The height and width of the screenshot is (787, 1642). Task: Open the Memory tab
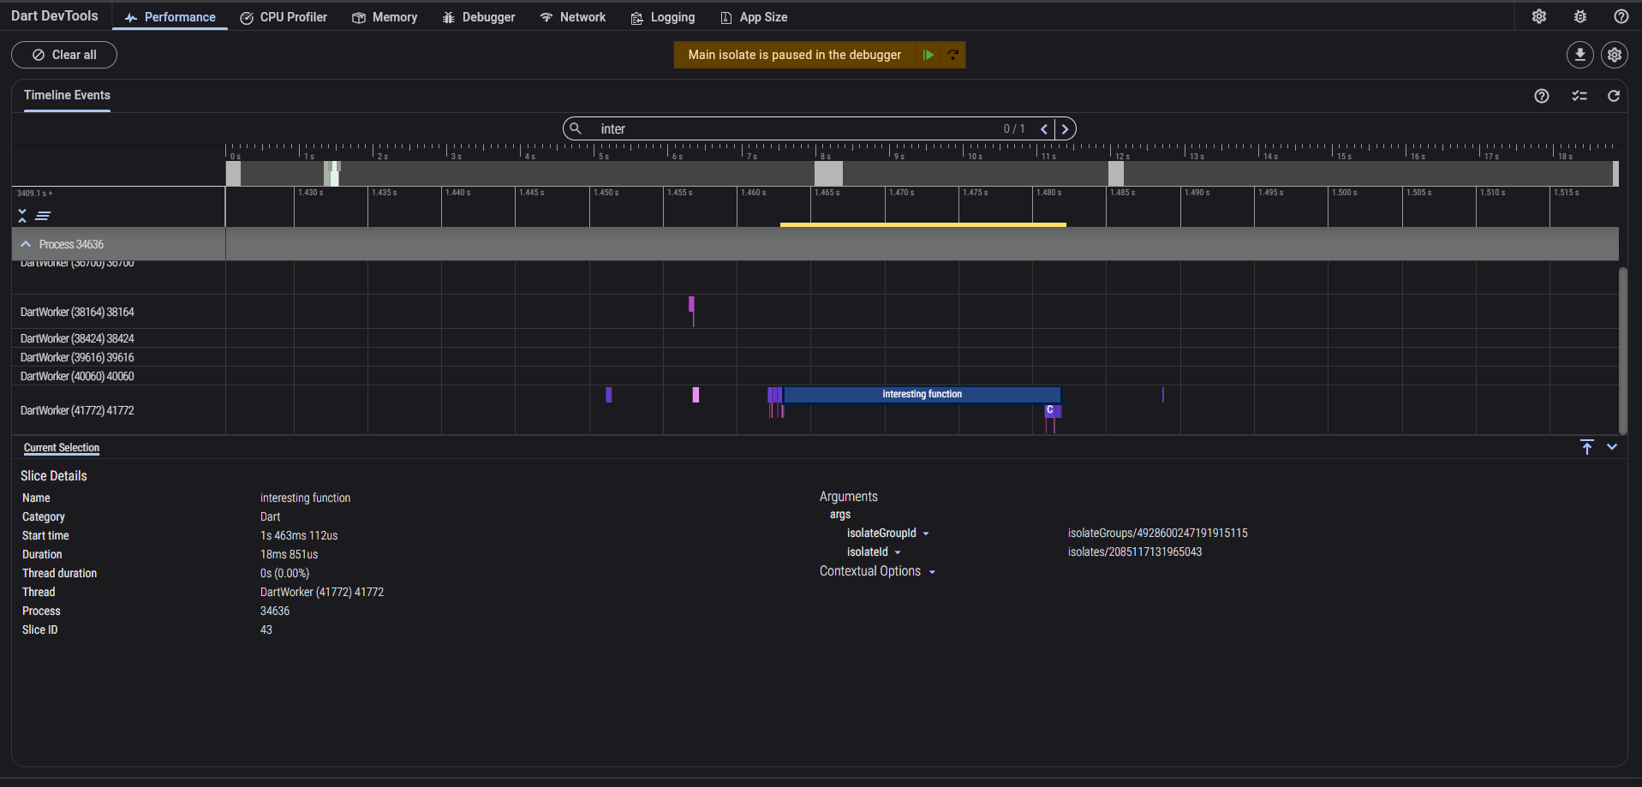click(x=385, y=17)
